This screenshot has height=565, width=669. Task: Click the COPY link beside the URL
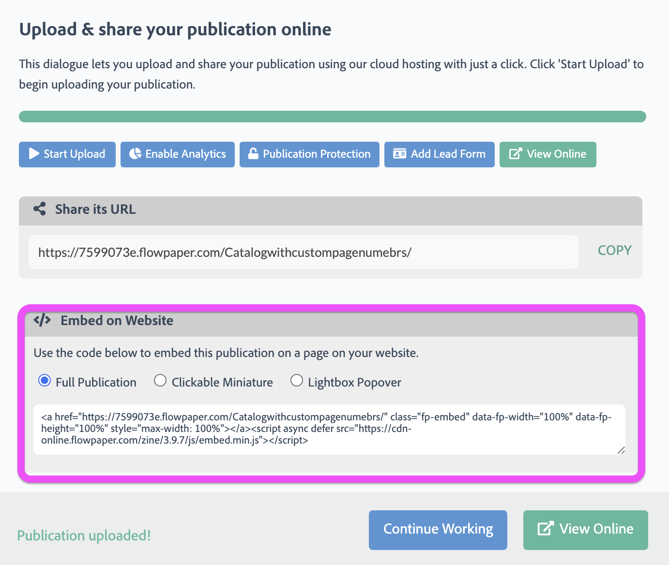coord(615,250)
